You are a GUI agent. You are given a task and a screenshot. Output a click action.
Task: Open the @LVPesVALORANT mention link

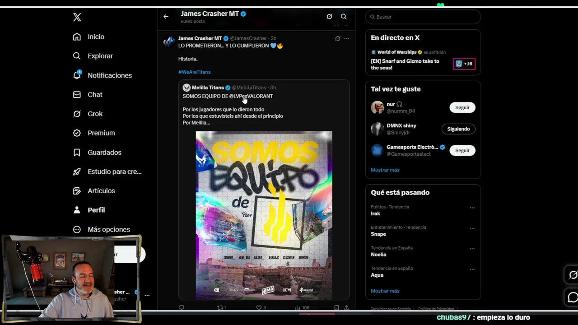tap(251, 96)
